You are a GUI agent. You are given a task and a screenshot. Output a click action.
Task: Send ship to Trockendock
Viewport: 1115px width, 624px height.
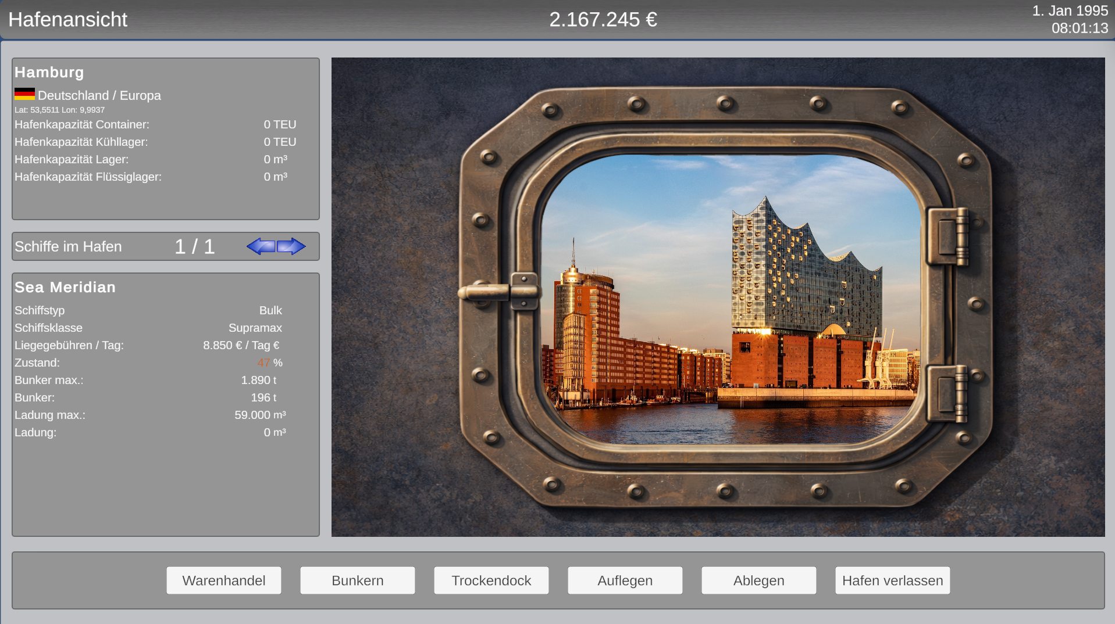[x=491, y=580]
